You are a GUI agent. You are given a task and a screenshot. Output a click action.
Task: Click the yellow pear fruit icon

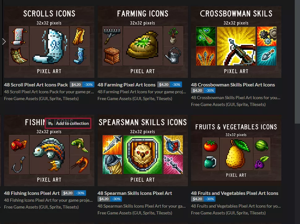point(236,154)
